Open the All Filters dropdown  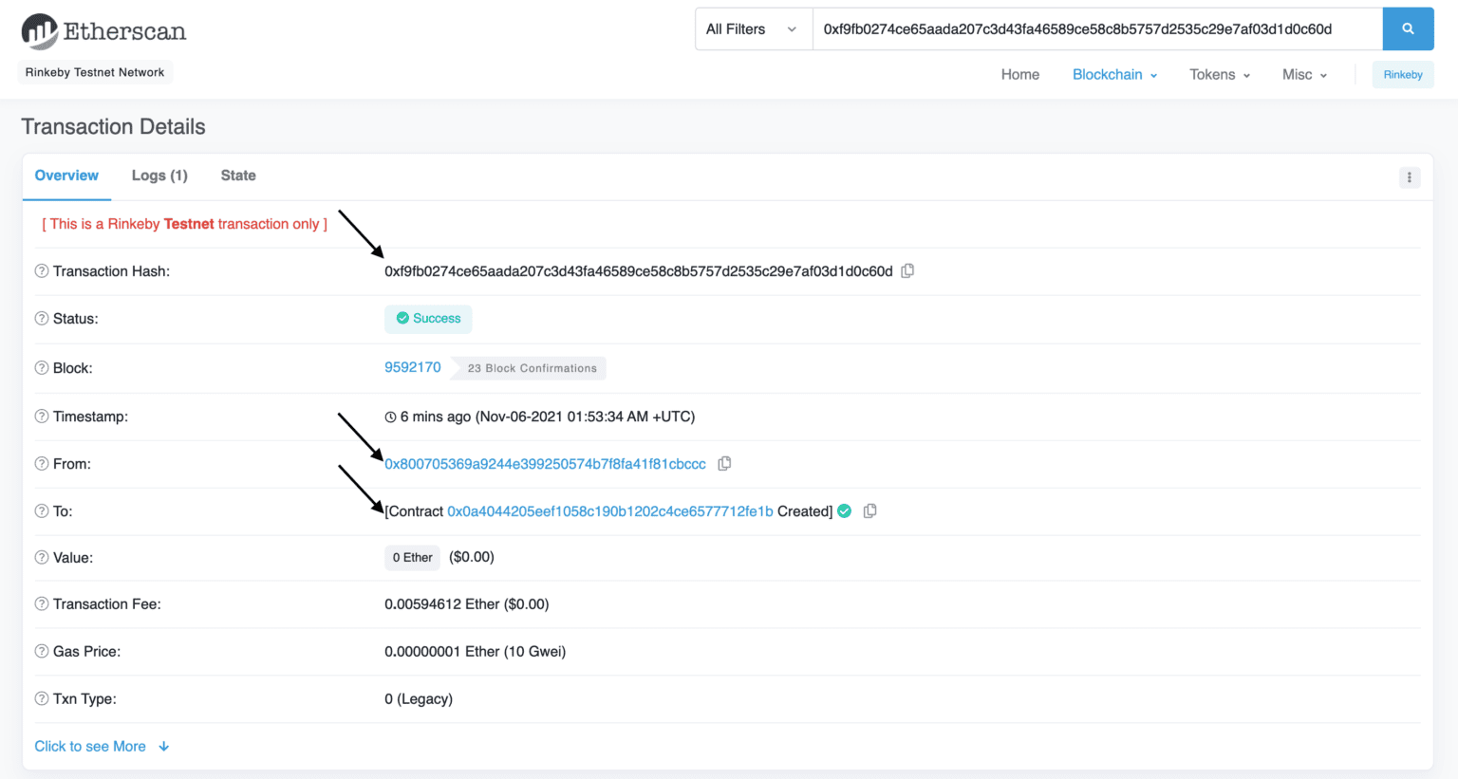(753, 28)
